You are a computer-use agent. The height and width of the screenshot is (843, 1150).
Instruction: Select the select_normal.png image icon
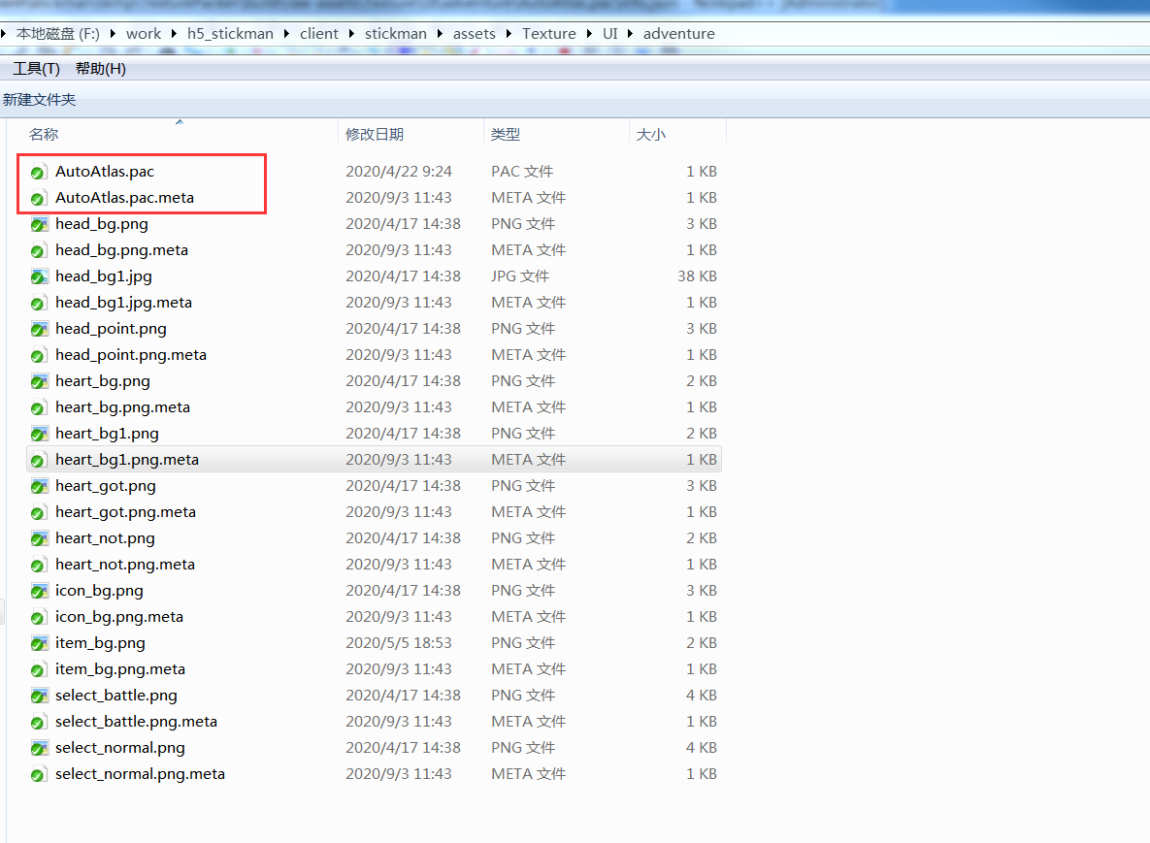point(39,749)
